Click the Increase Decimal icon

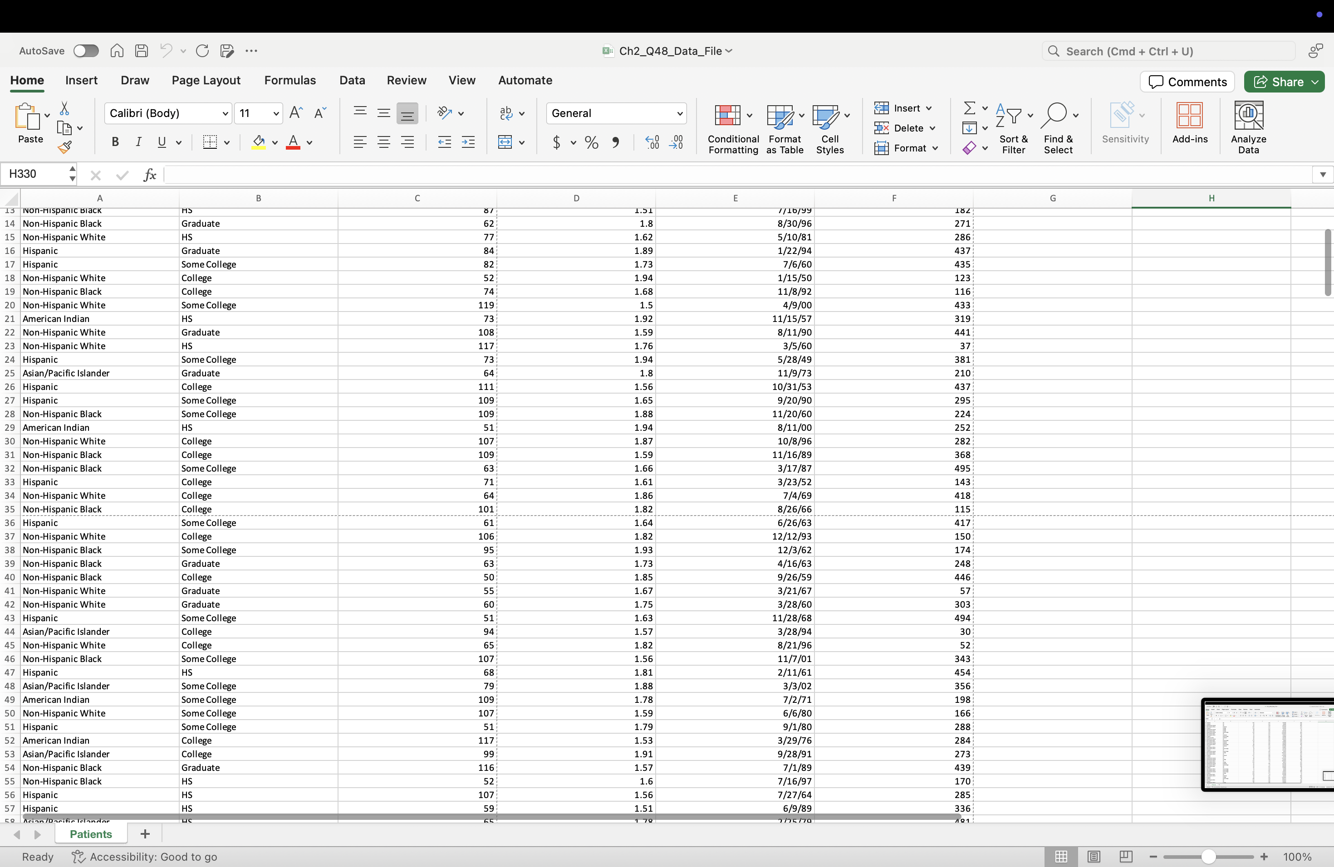(x=652, y=142)
